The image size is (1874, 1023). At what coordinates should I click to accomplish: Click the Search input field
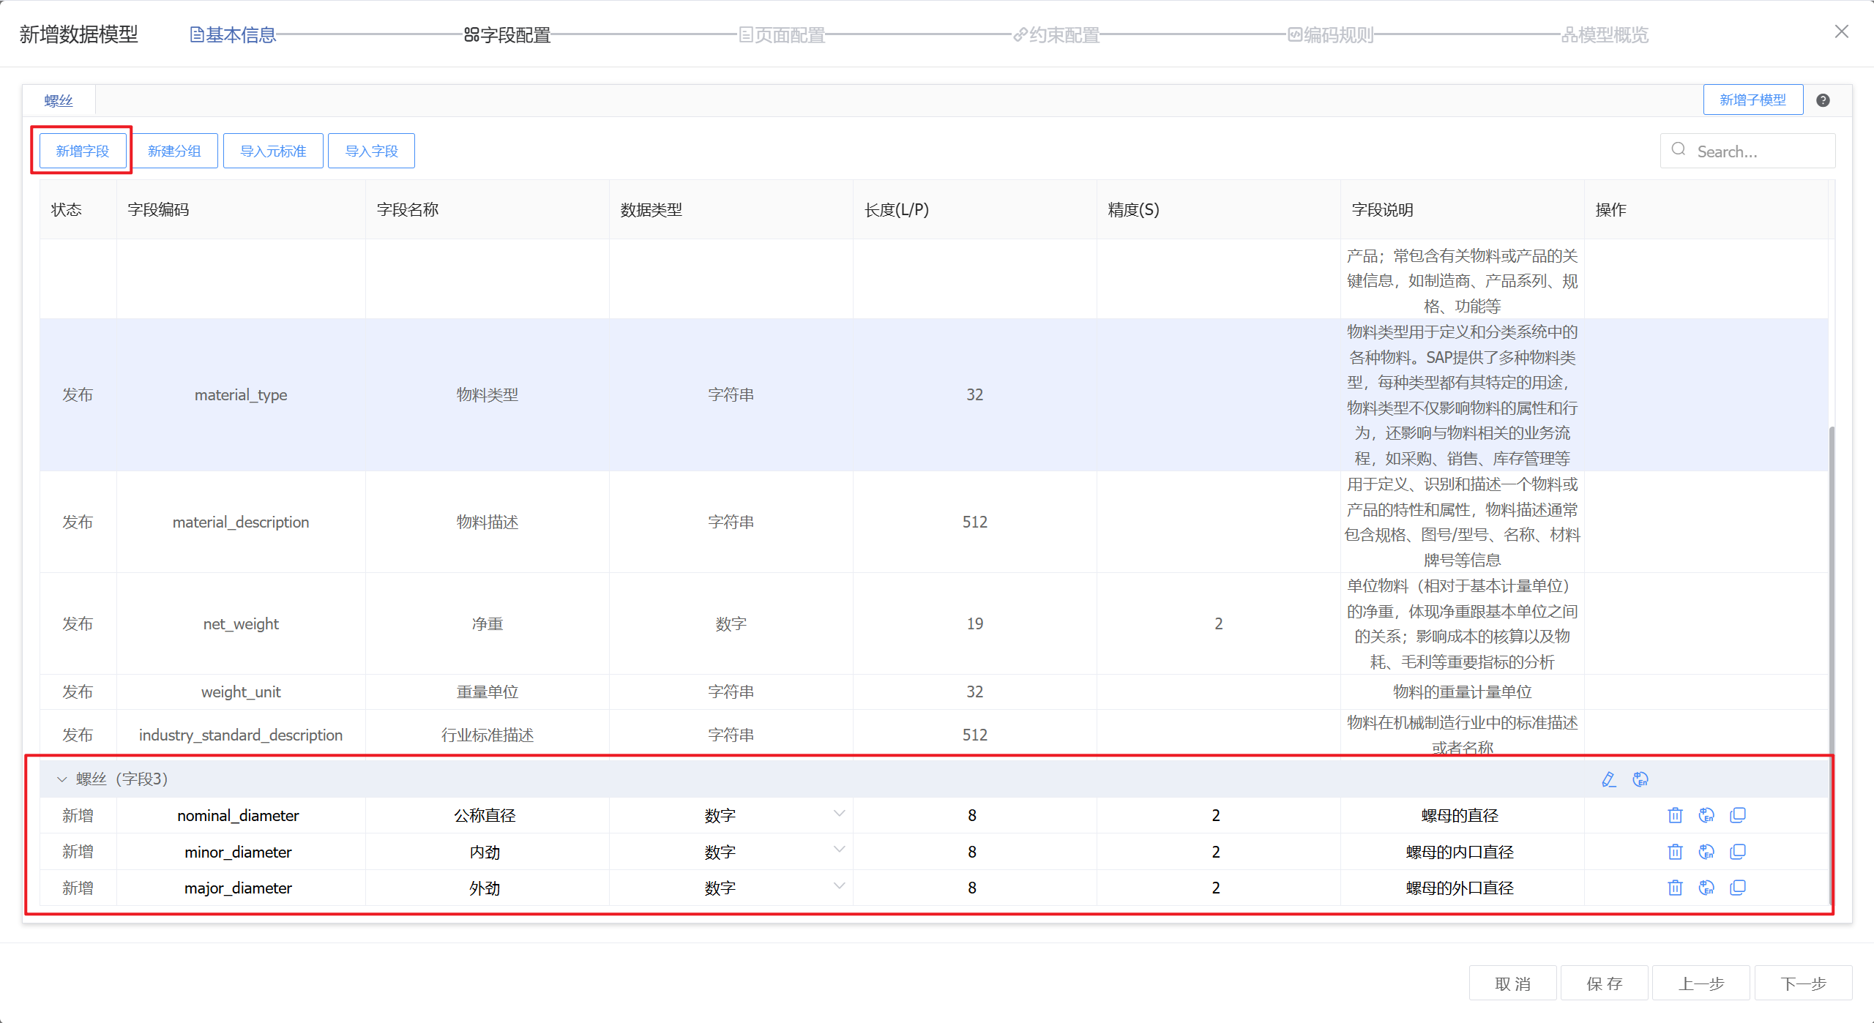[x=1757, y=151]
